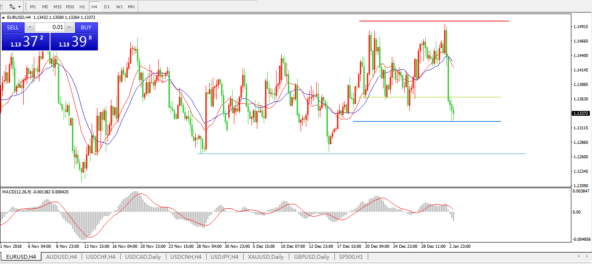Increase lot volume with the up arrow
The image size is (592, 264).
click(69, 28)
